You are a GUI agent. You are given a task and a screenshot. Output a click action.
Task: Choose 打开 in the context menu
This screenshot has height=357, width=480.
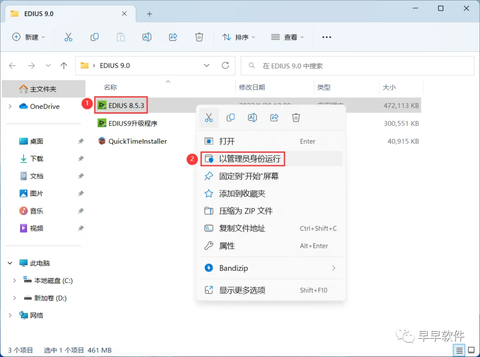[x=271, y=141]
